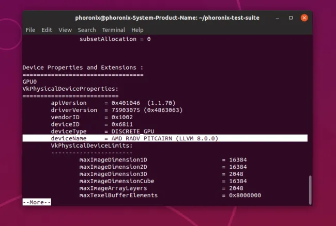The image size is (336, 226).
Task: Click the apiVersion 0x401046 line
Action: (113, 103)
